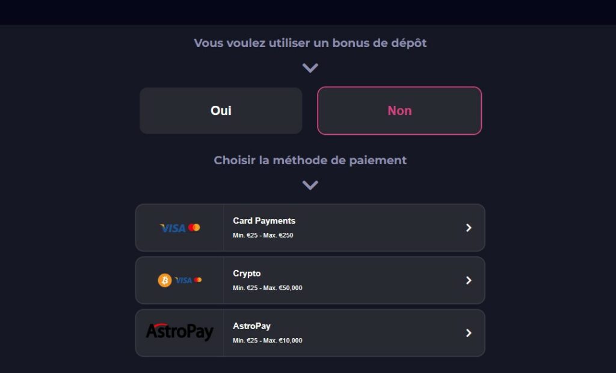Click the "Choisir la méthode de paiement" heading
Screen dimensions: 616x373
pos(310,161)
